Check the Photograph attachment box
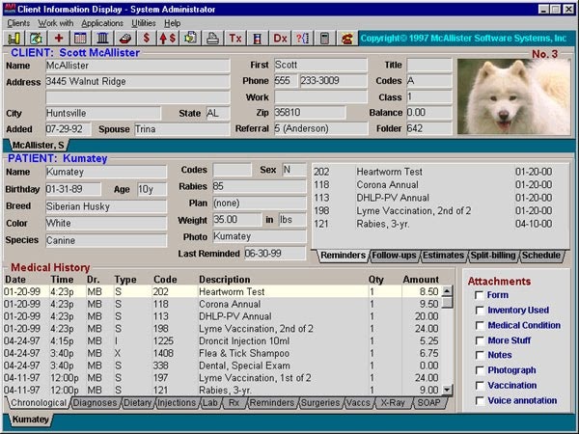 pyautogui.click(x=480, y=370)
